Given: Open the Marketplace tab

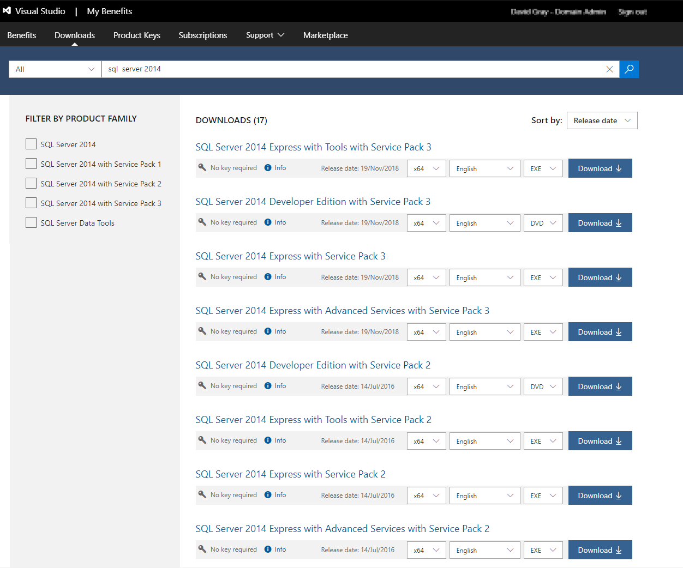Looking at the screenshot, I should [326, 35].
